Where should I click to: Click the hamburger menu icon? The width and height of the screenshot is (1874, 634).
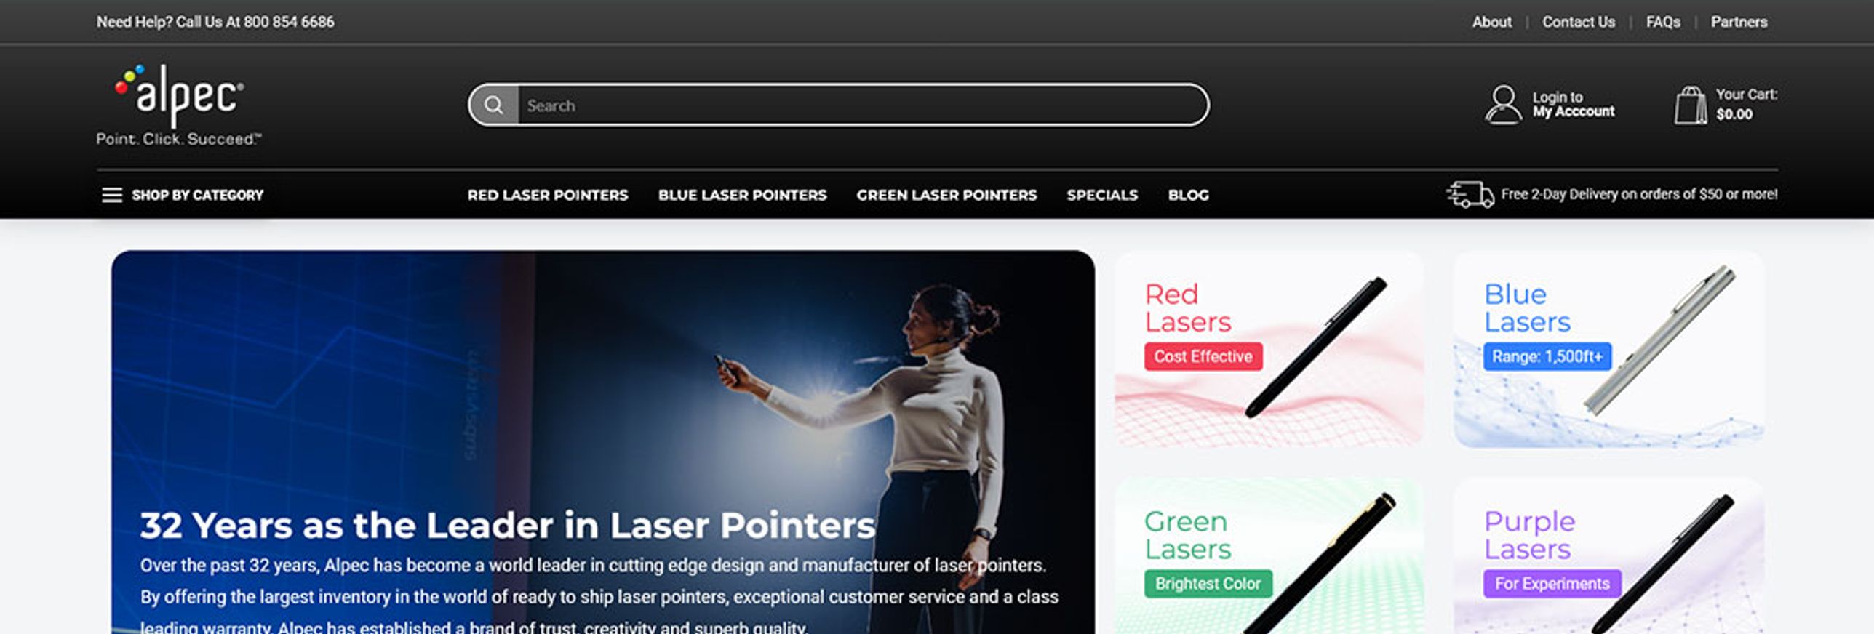pyautogui.click(x=112, y=195)
